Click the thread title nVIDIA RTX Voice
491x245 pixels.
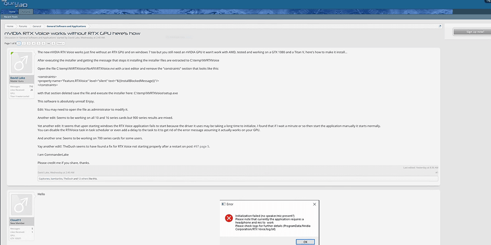(x=72, y=34)
